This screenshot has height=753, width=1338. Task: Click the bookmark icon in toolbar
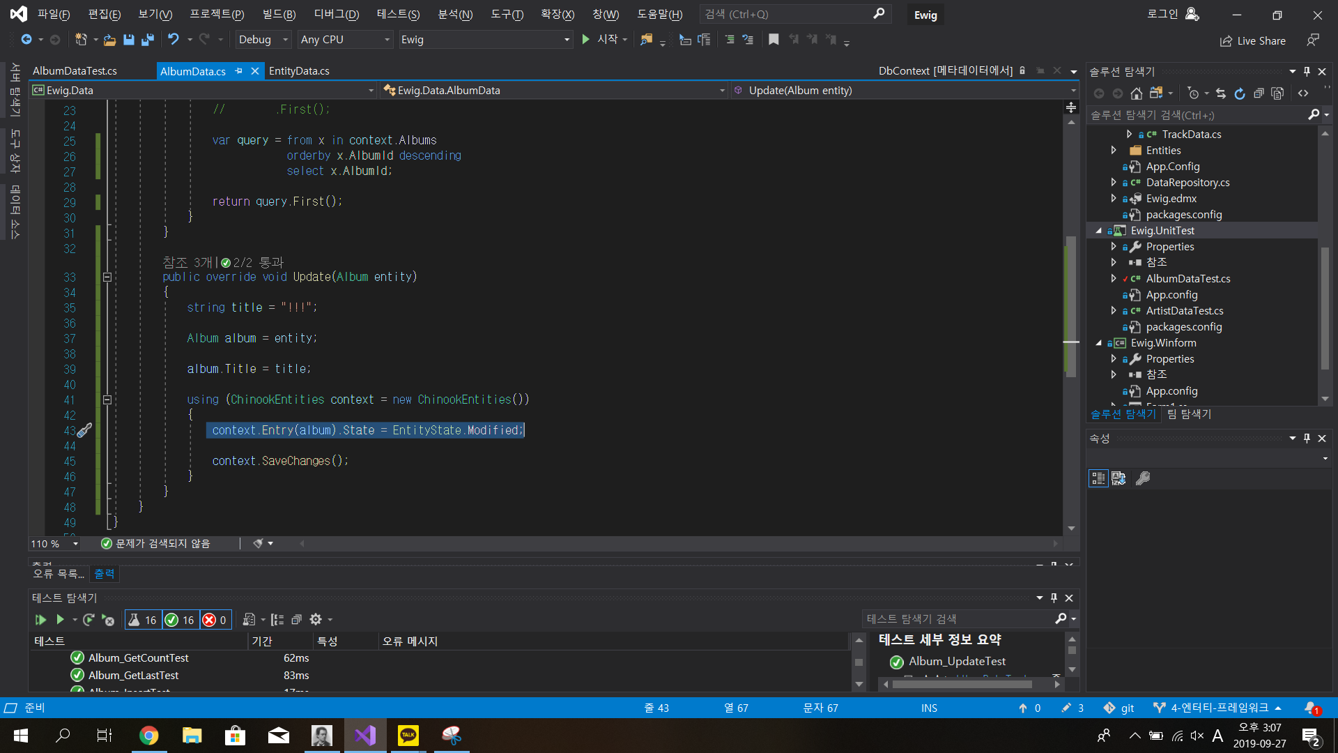click(x=773, y=40)
